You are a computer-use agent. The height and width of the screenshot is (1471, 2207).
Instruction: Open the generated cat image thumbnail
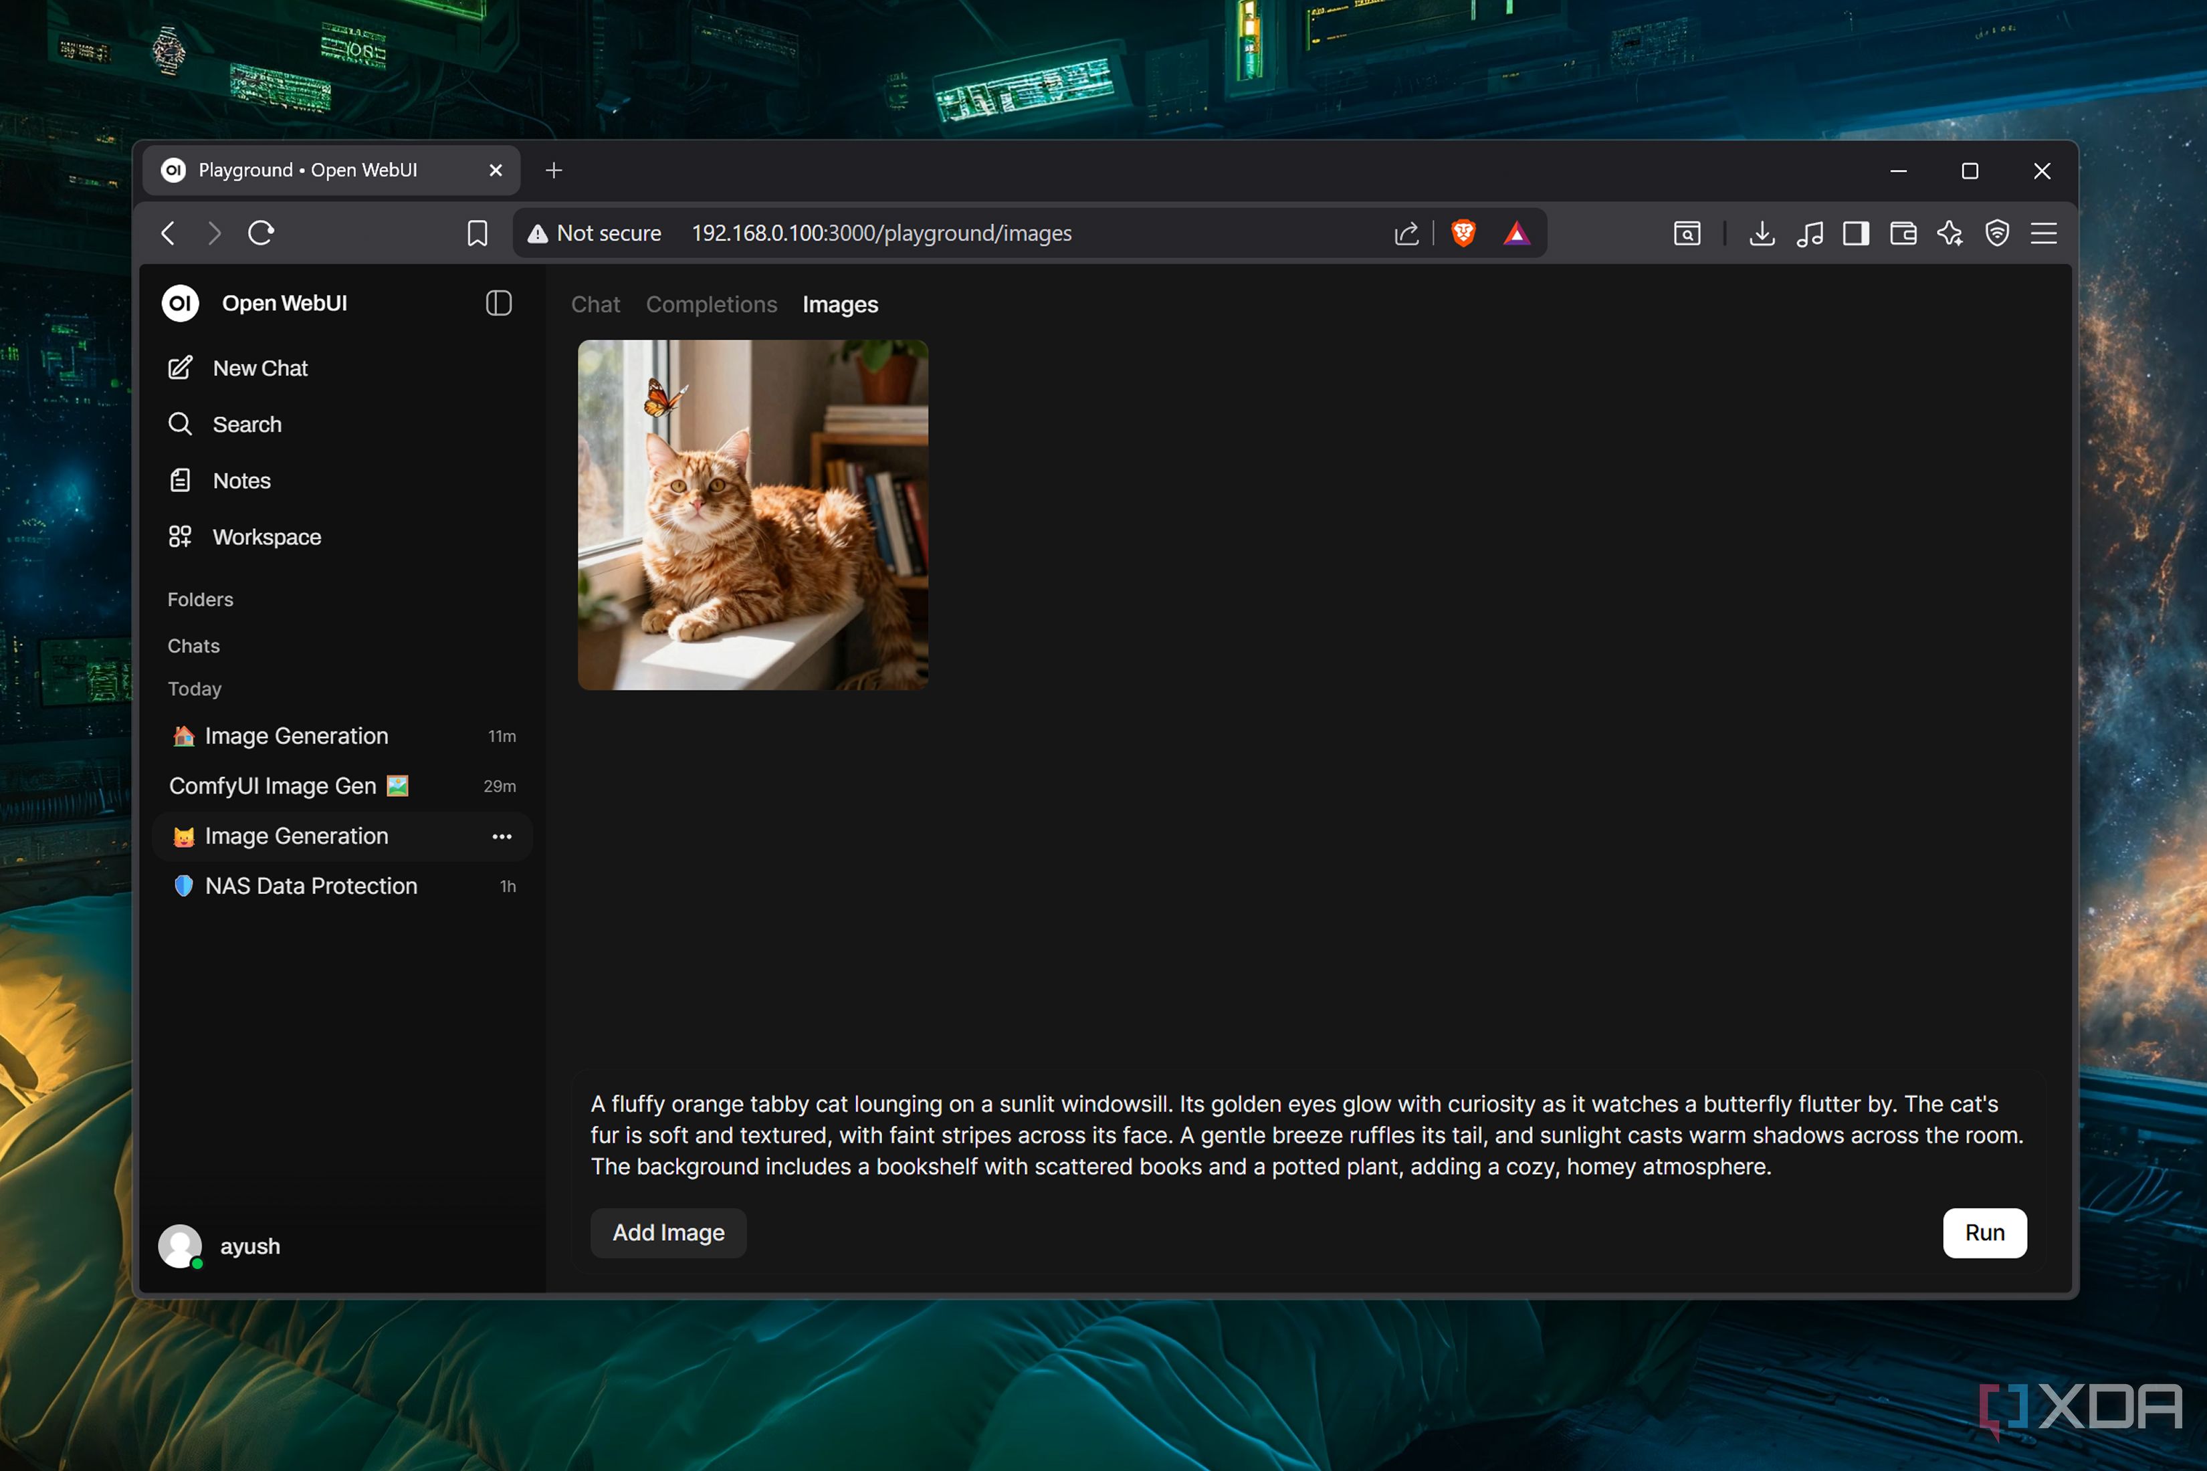752,514
